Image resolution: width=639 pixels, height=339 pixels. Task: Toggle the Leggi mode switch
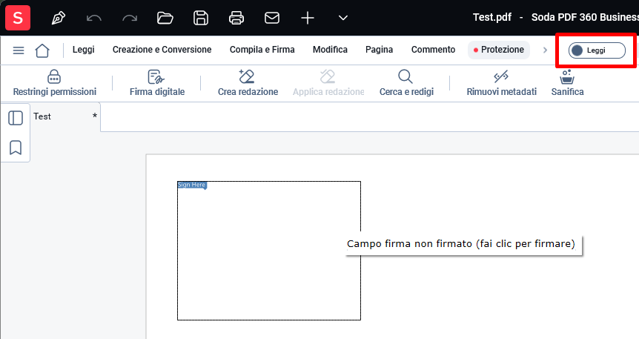(x=597, y=50)
